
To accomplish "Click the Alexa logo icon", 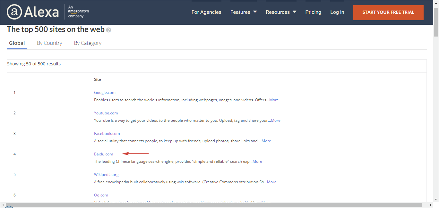I will [33, 12].
